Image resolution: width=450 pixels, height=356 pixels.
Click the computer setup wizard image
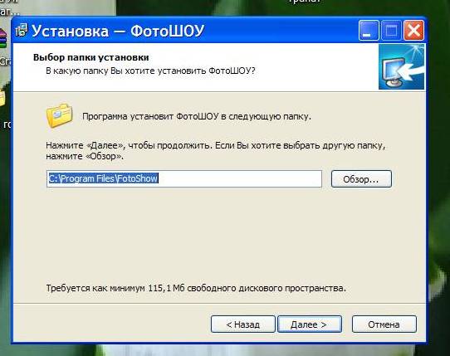pos(401,66)
